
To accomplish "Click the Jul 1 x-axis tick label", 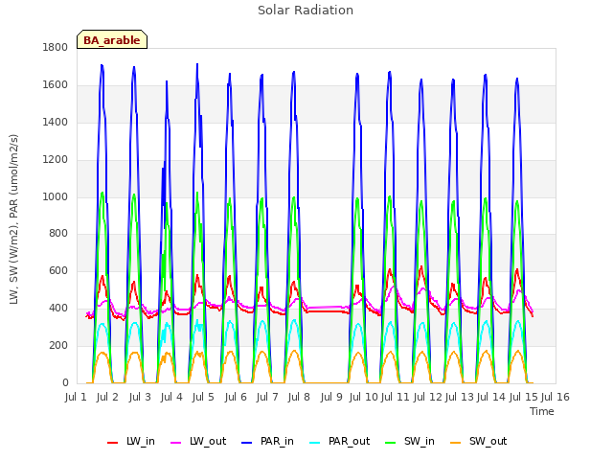I will [x=76, y=397].
